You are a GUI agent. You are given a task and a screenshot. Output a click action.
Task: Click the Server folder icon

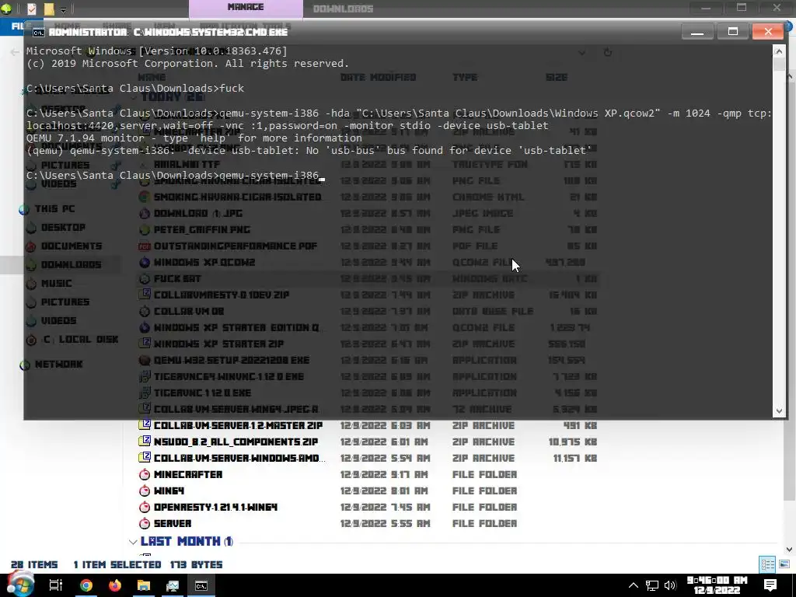click(x=145, y=523)
